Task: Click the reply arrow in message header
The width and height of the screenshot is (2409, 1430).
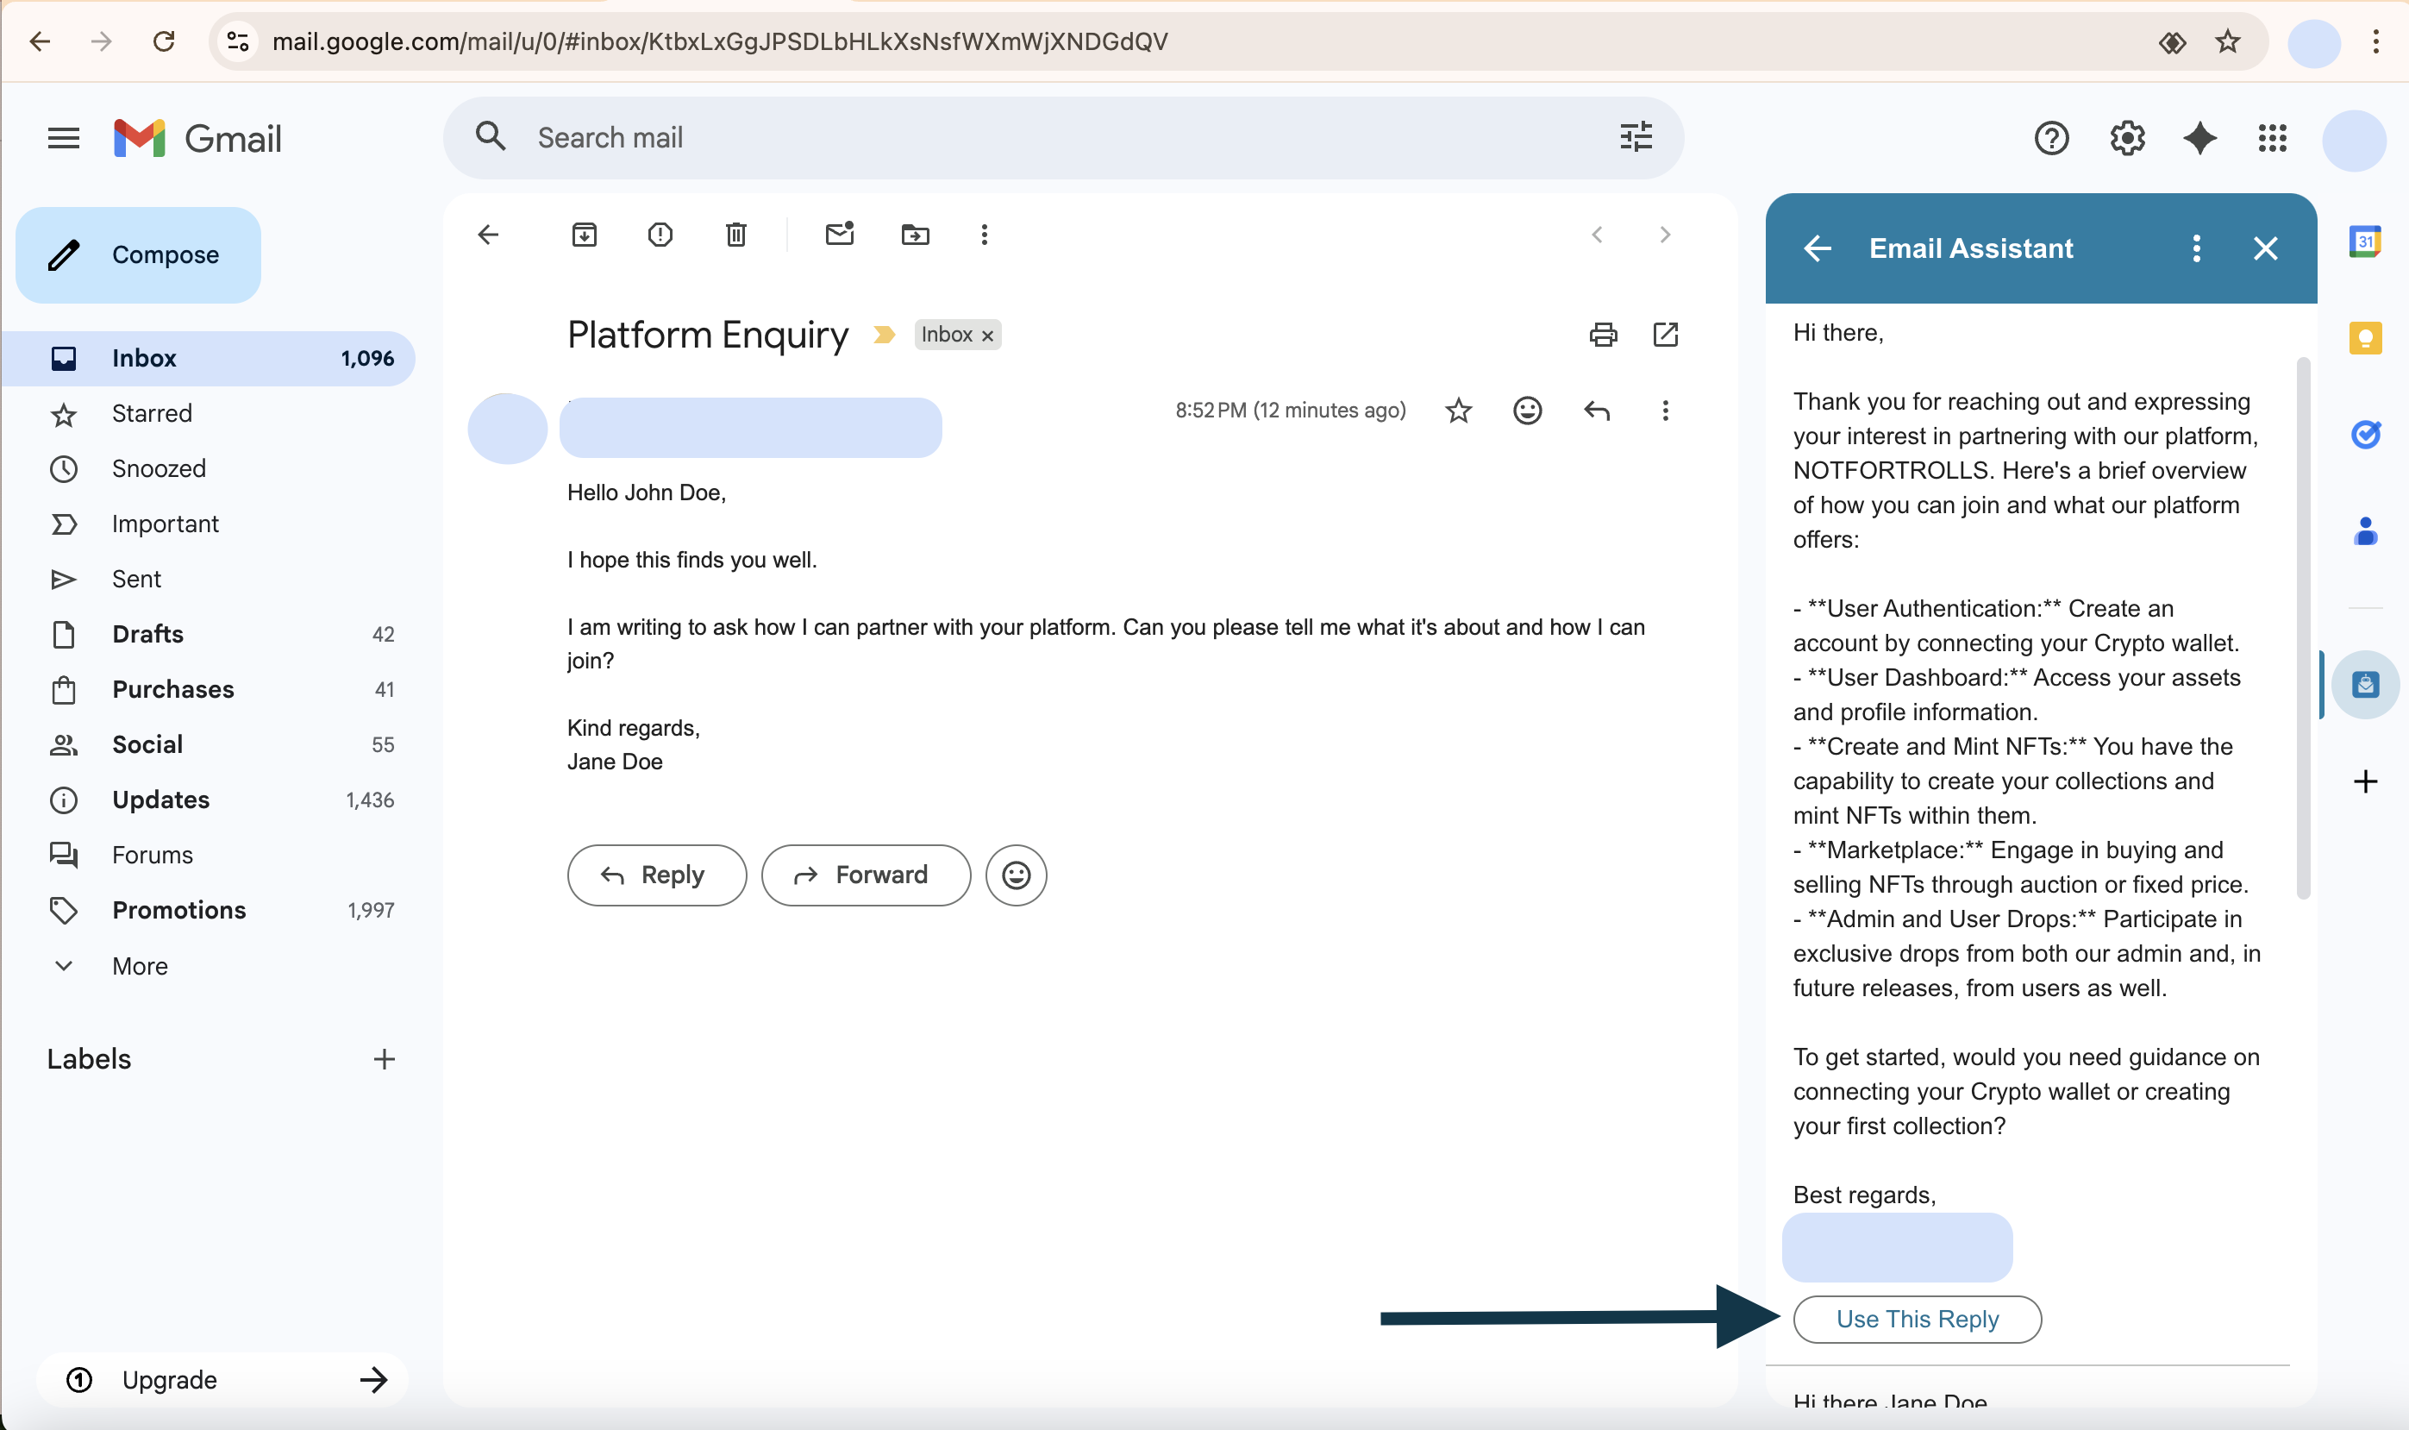Action: [1596, 411]
